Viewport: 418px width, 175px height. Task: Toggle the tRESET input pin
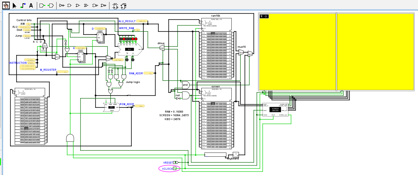[x=176, y=163]
